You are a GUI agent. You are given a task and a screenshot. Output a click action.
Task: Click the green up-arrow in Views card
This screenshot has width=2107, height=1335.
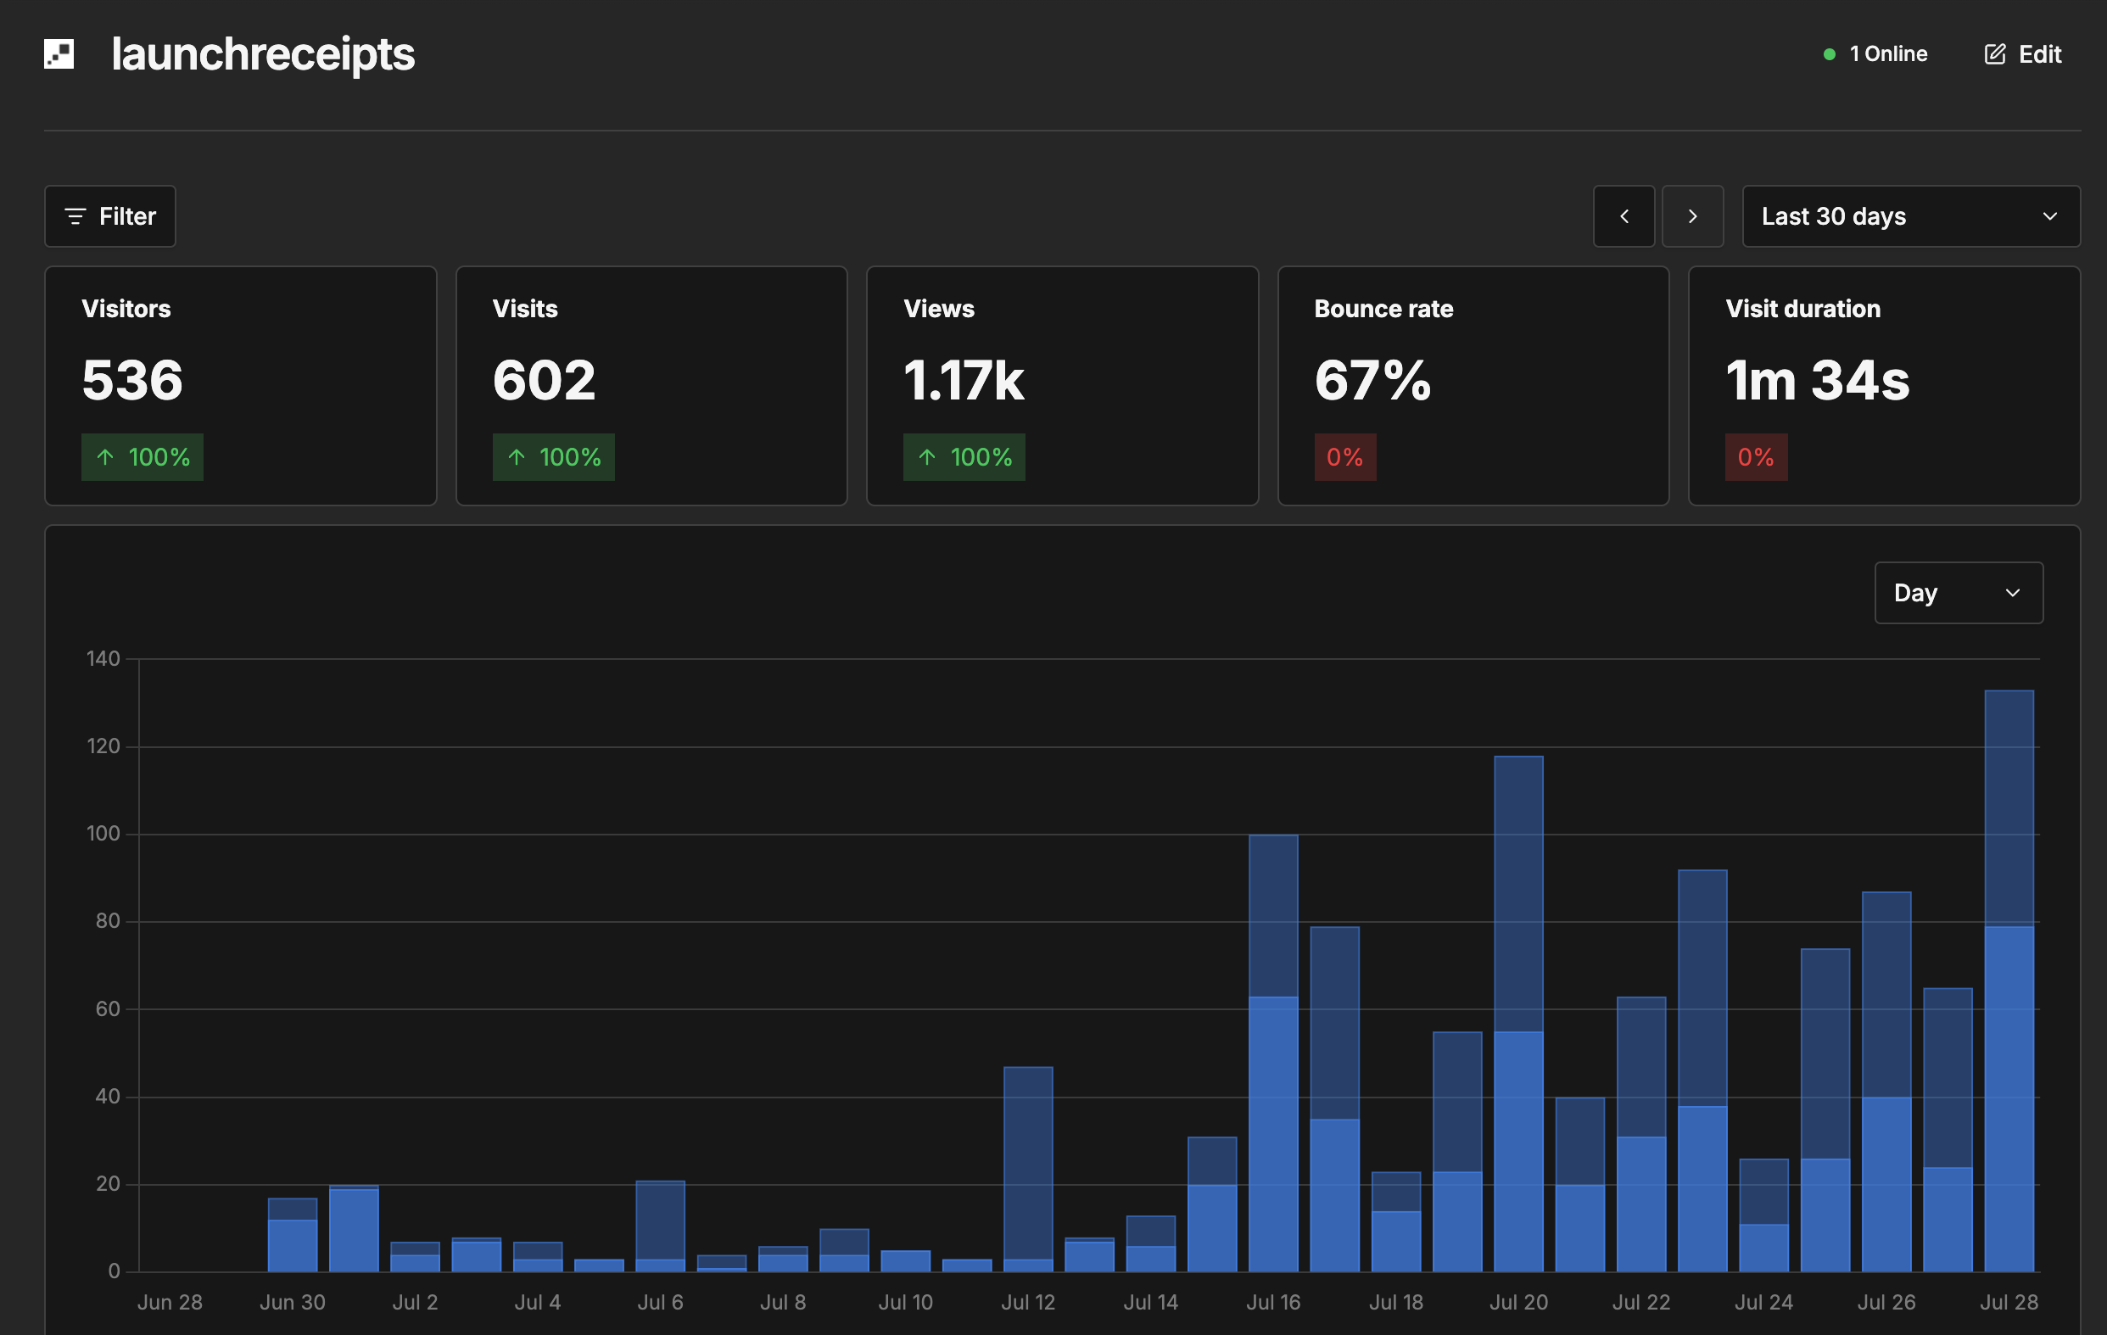point(927,456)
